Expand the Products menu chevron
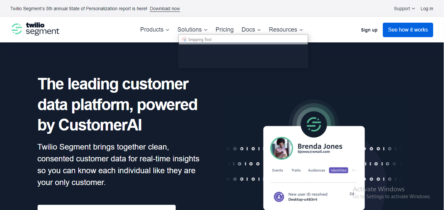 (168, 30)
